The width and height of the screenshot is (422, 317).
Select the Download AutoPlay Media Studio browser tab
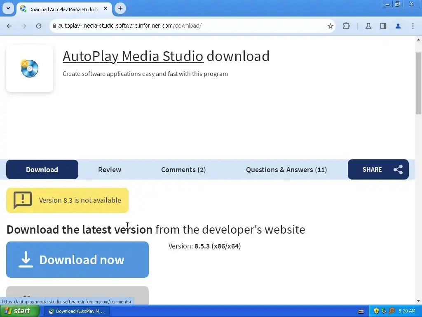click(x=63, y=9)
